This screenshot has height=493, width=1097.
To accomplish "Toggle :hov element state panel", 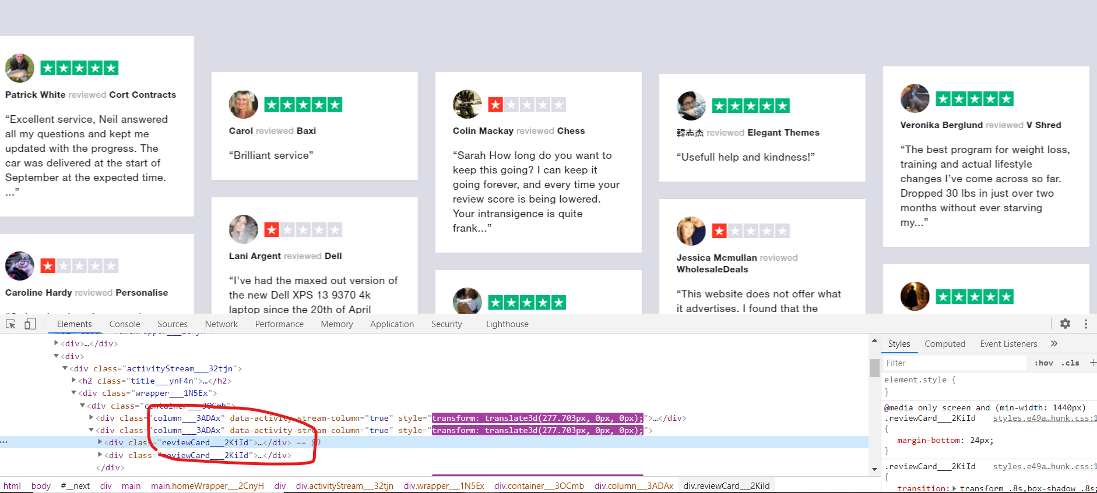I will point(1043,363).
